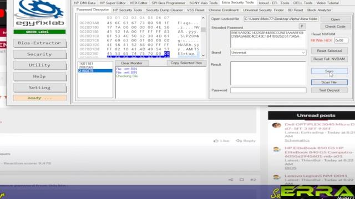Switch to DELL Tools tab

click(x=303, y=3)
